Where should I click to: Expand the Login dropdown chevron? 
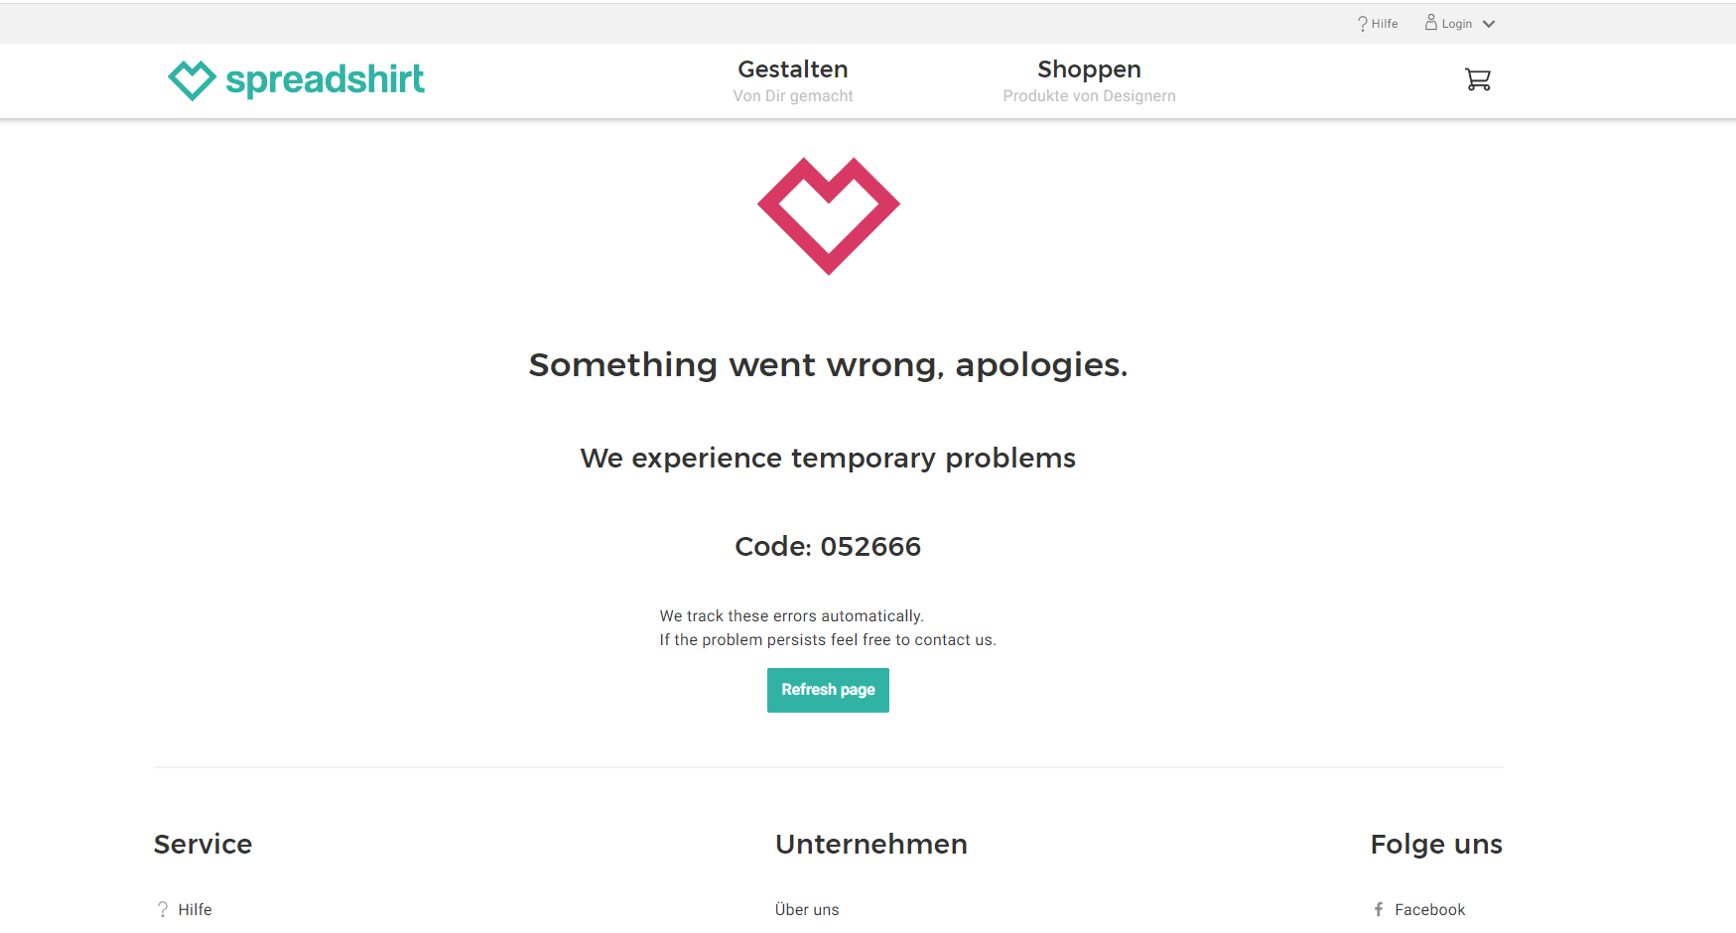point(1489,24)
